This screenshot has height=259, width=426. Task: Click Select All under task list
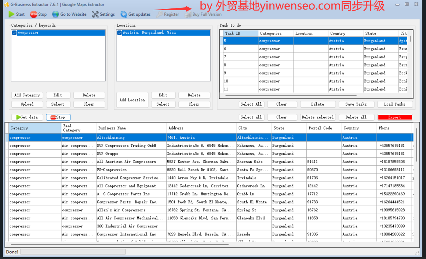(x=251, y=104)
